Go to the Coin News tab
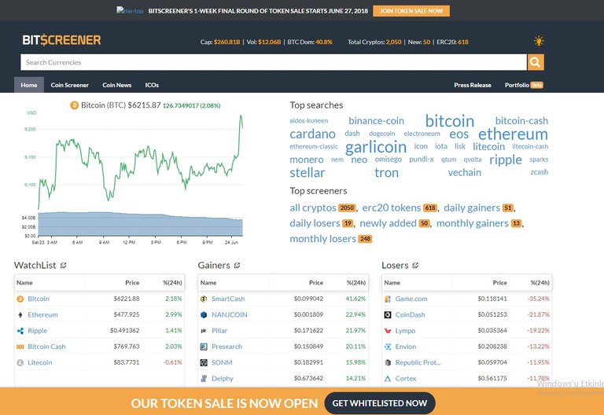Screen dimensions: 604x415 click(116, 85)
